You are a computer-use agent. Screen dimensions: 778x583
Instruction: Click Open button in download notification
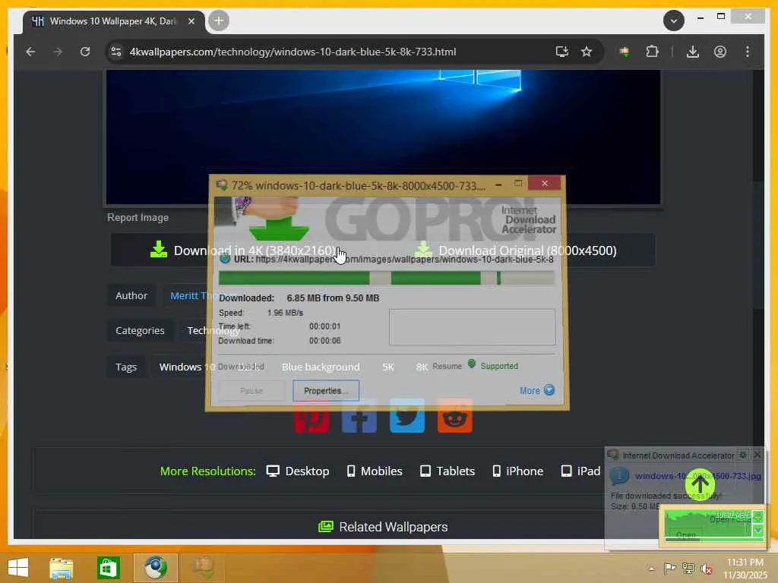pos(686,535)
